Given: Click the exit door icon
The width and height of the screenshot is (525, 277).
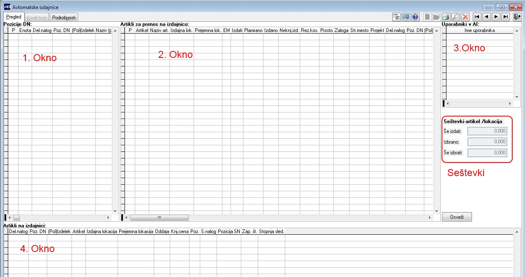Looking at the screenshot, I should coord(517,17).
